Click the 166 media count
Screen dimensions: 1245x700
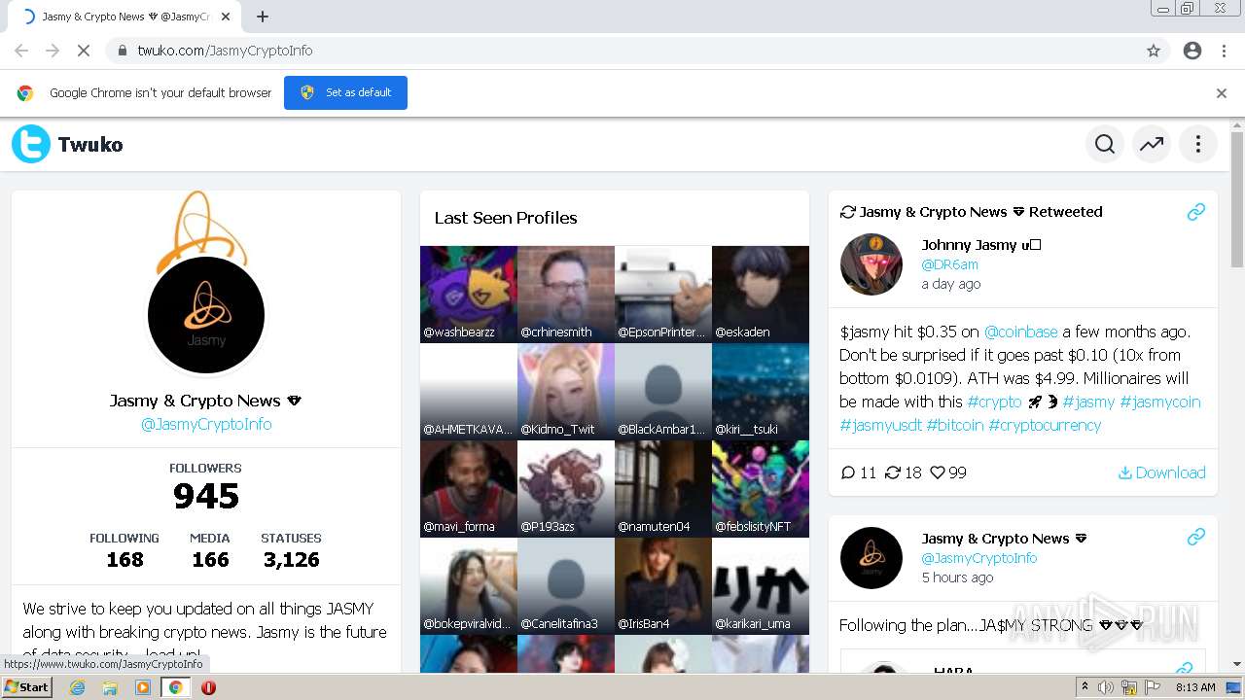pyautogui.click(x=210, y=559)
